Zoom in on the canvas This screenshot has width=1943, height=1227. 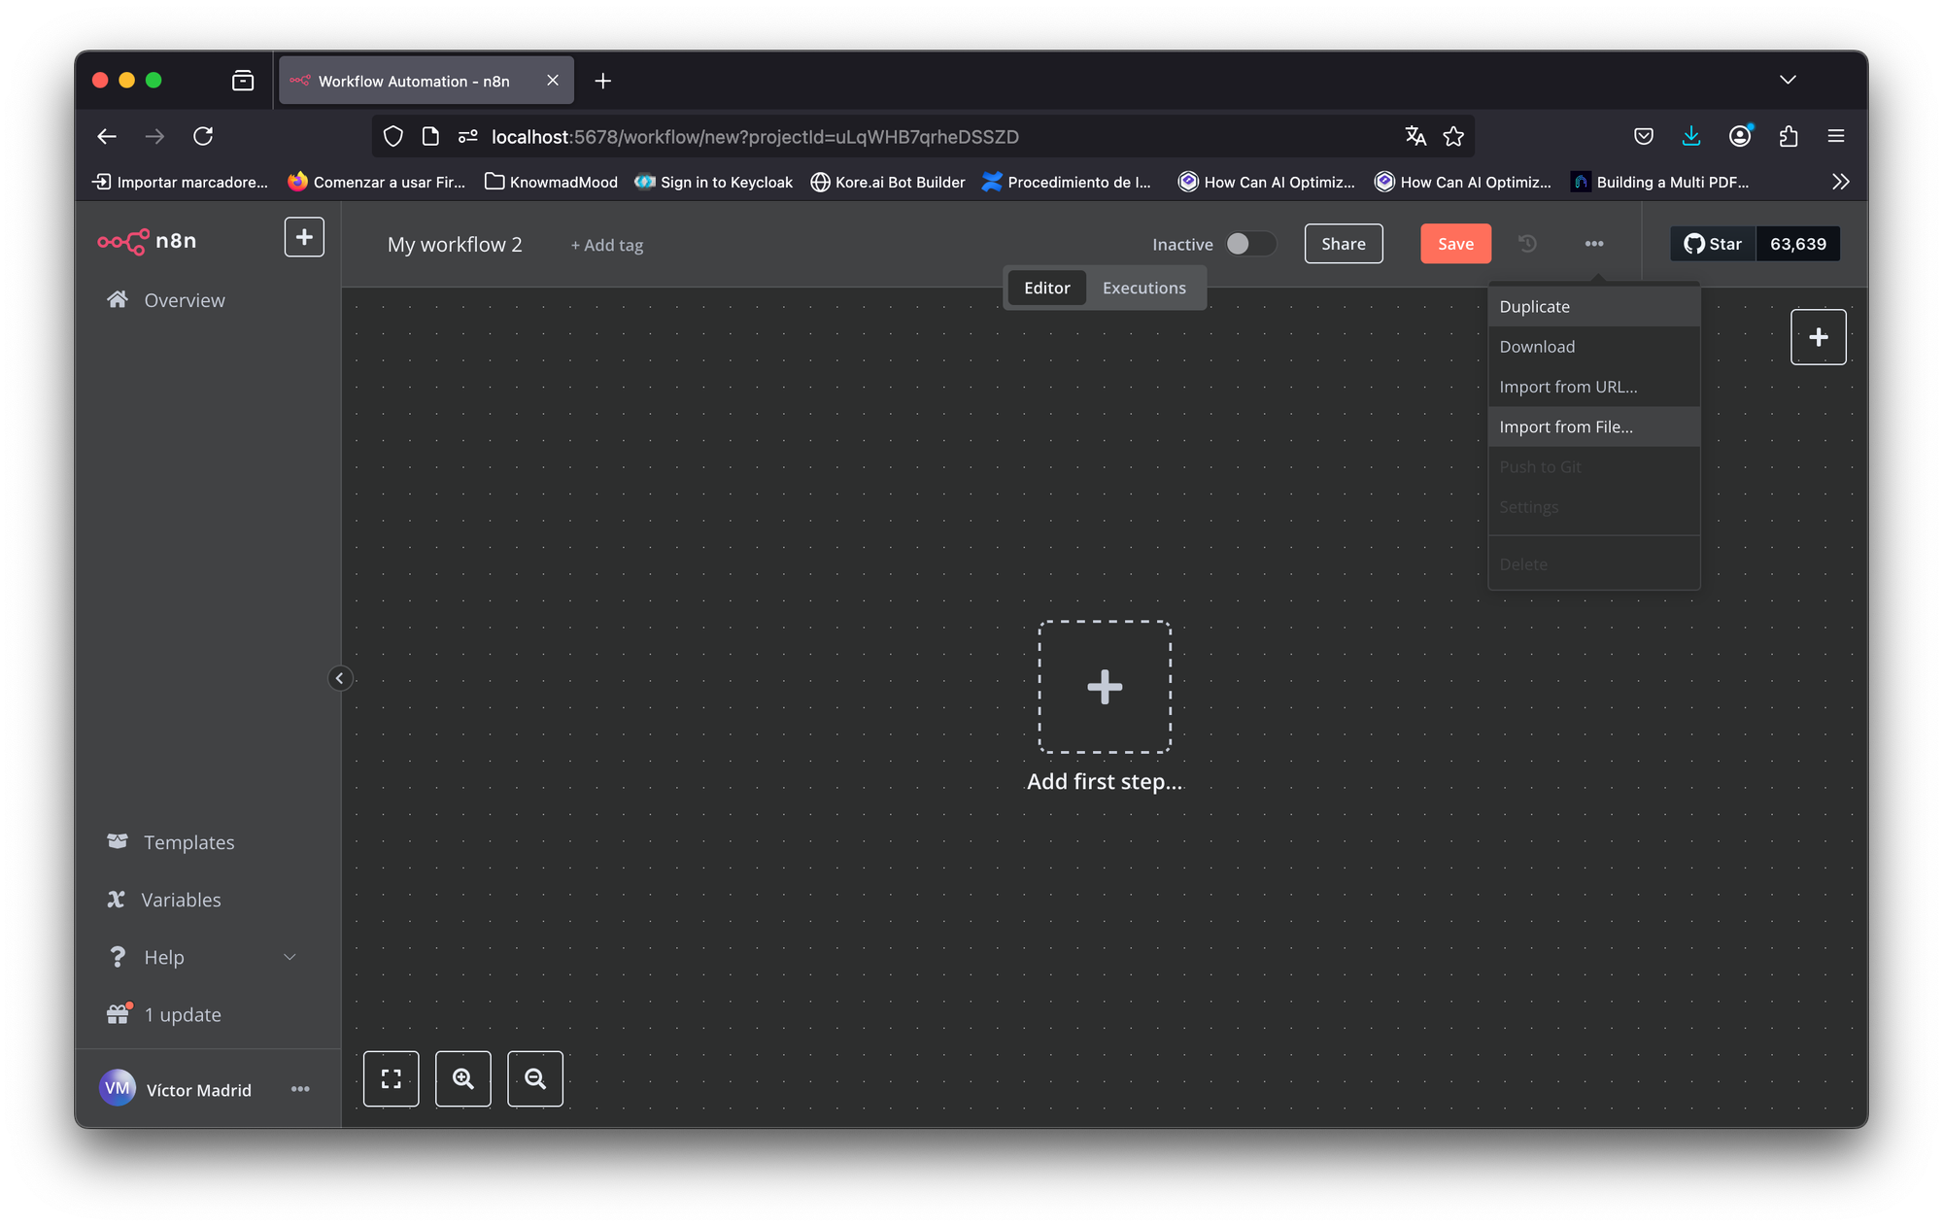[x=463, y=1078]
